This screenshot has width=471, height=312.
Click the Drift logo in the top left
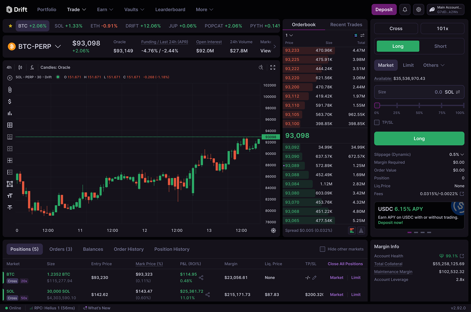(16, 9)
